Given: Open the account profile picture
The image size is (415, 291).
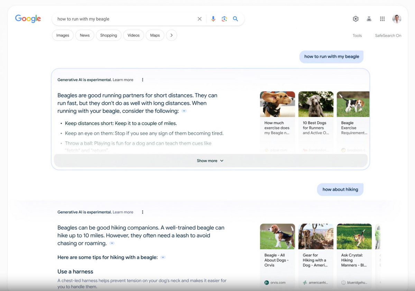Looking at the screenshot, I should (397, 19).
